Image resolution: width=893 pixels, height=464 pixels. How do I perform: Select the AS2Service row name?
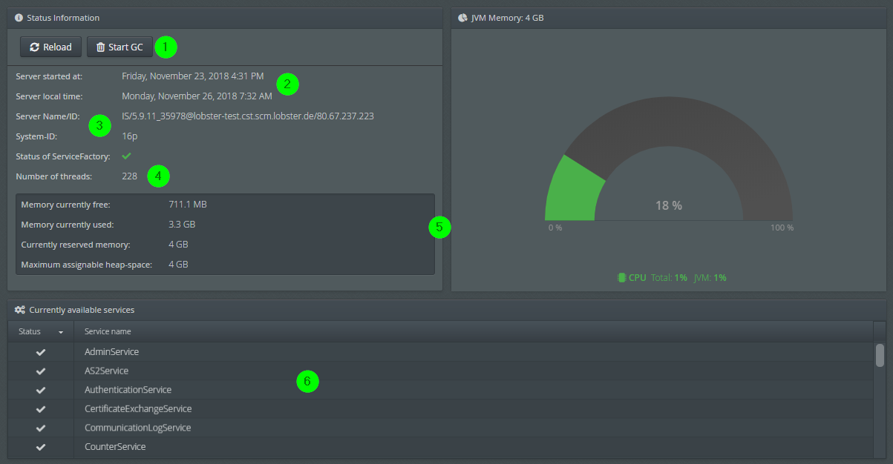(107, 371)
